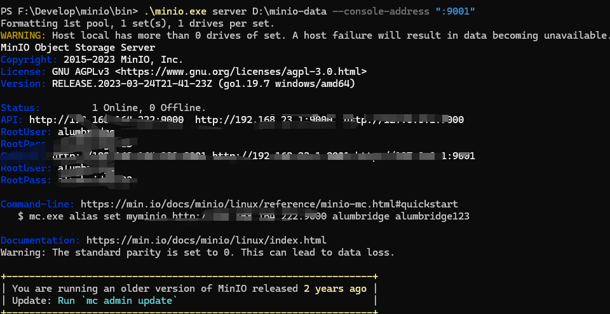Viewport: 610px width, 314px height.
Task: Click "standard parity is set to 0" warning line
Action: pyautogui.click(x=198, y=252)
